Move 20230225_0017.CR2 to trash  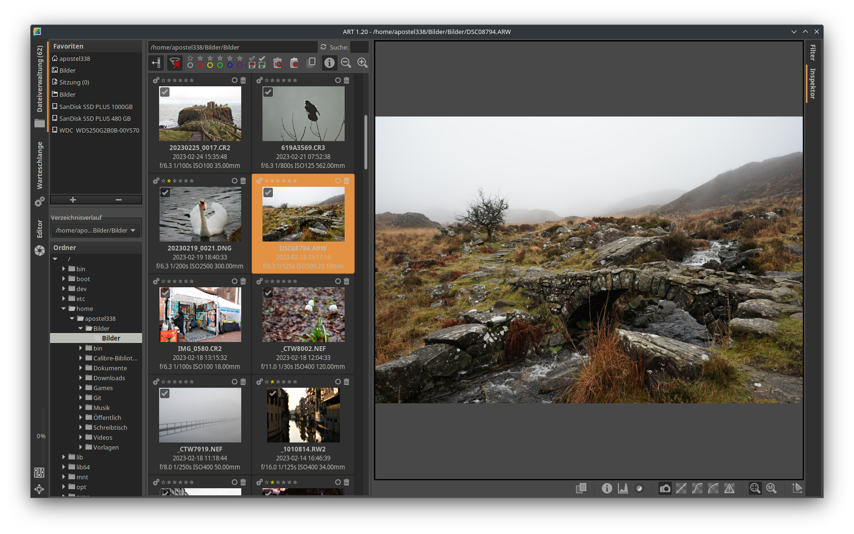coord(243,80)
